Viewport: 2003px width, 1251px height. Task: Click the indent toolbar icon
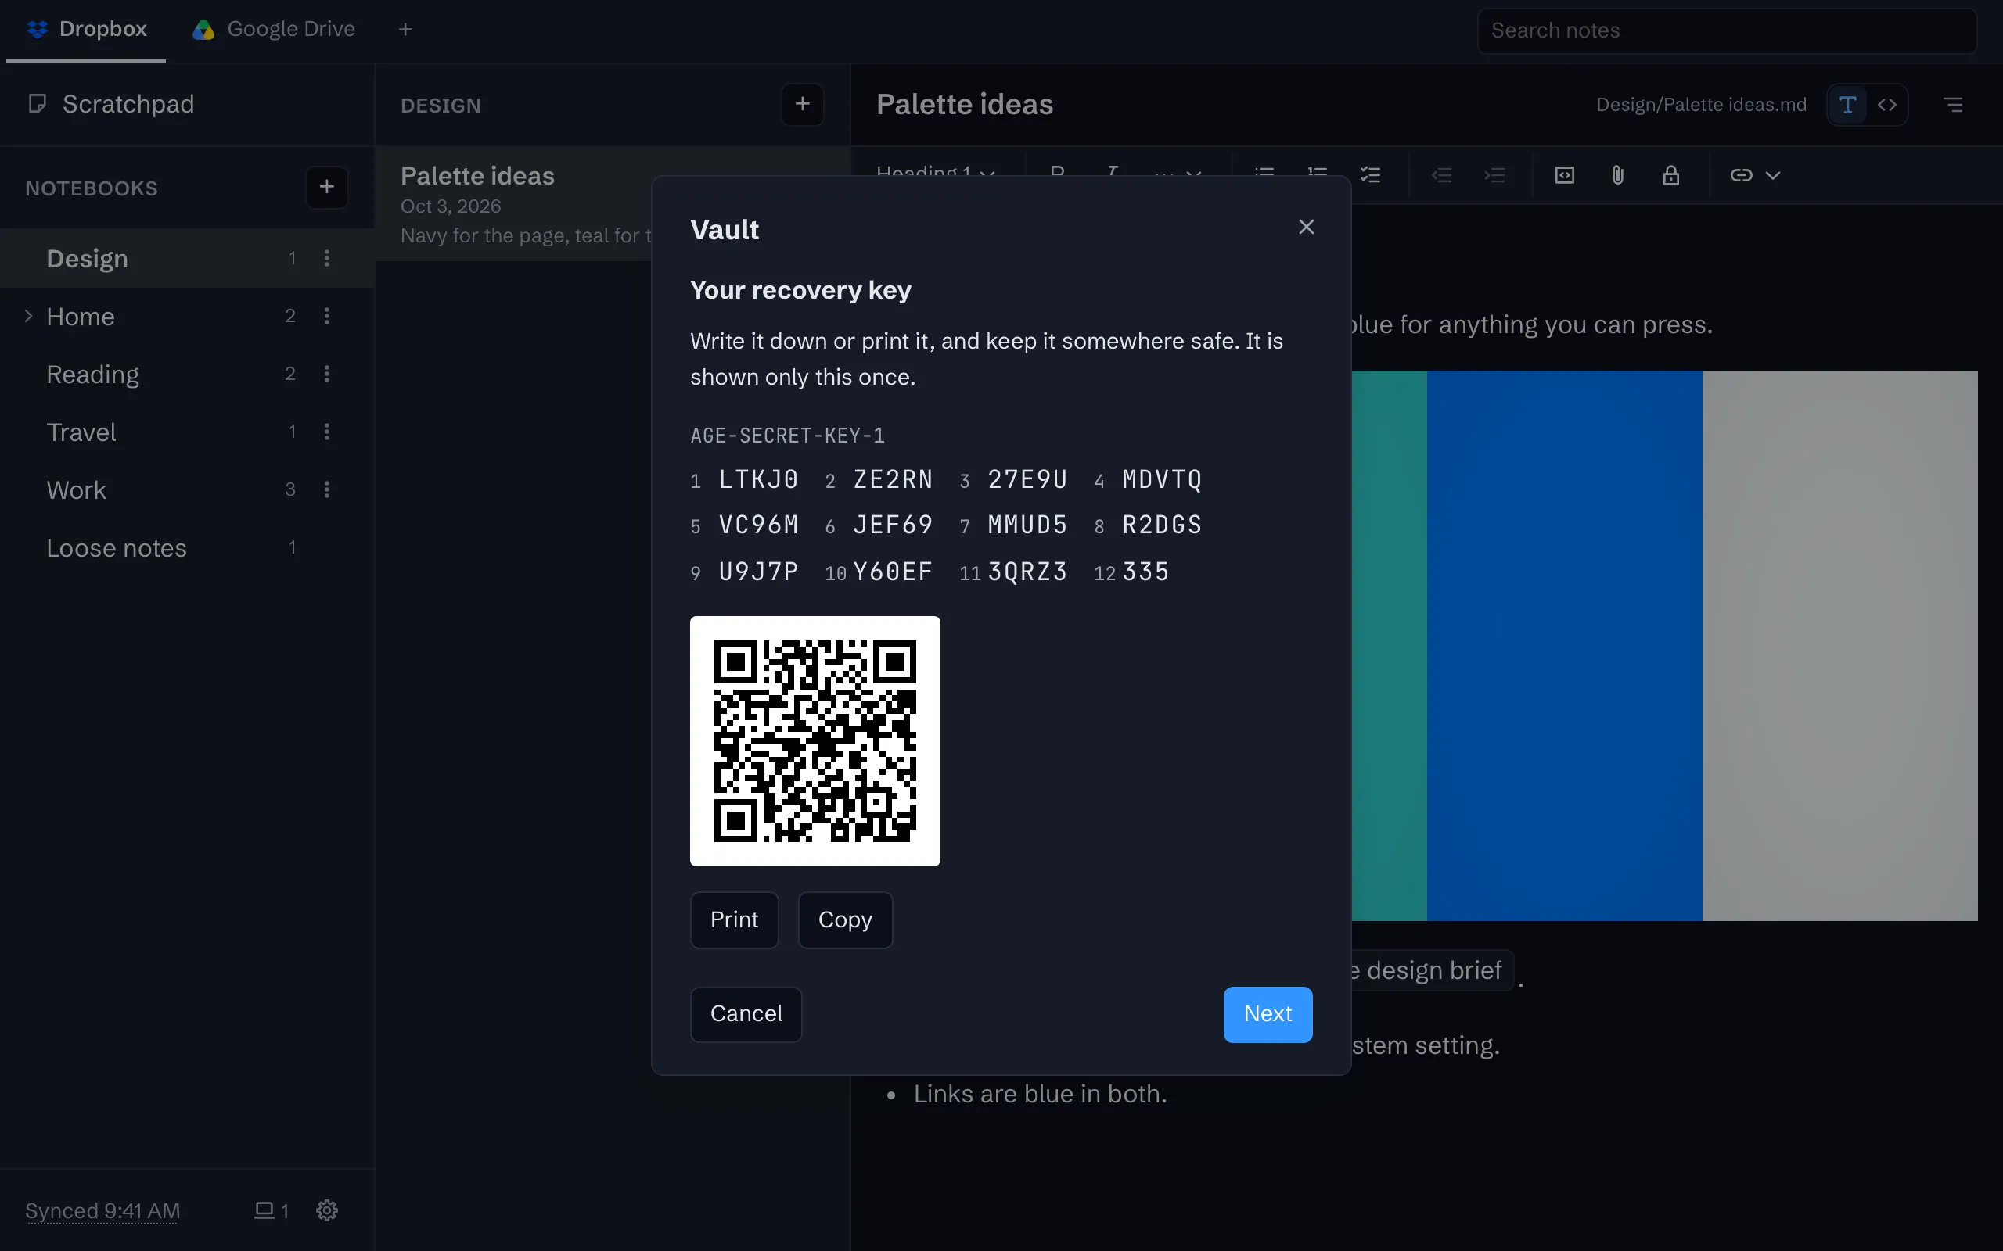pyautogui.click(x=1494, y=175)
